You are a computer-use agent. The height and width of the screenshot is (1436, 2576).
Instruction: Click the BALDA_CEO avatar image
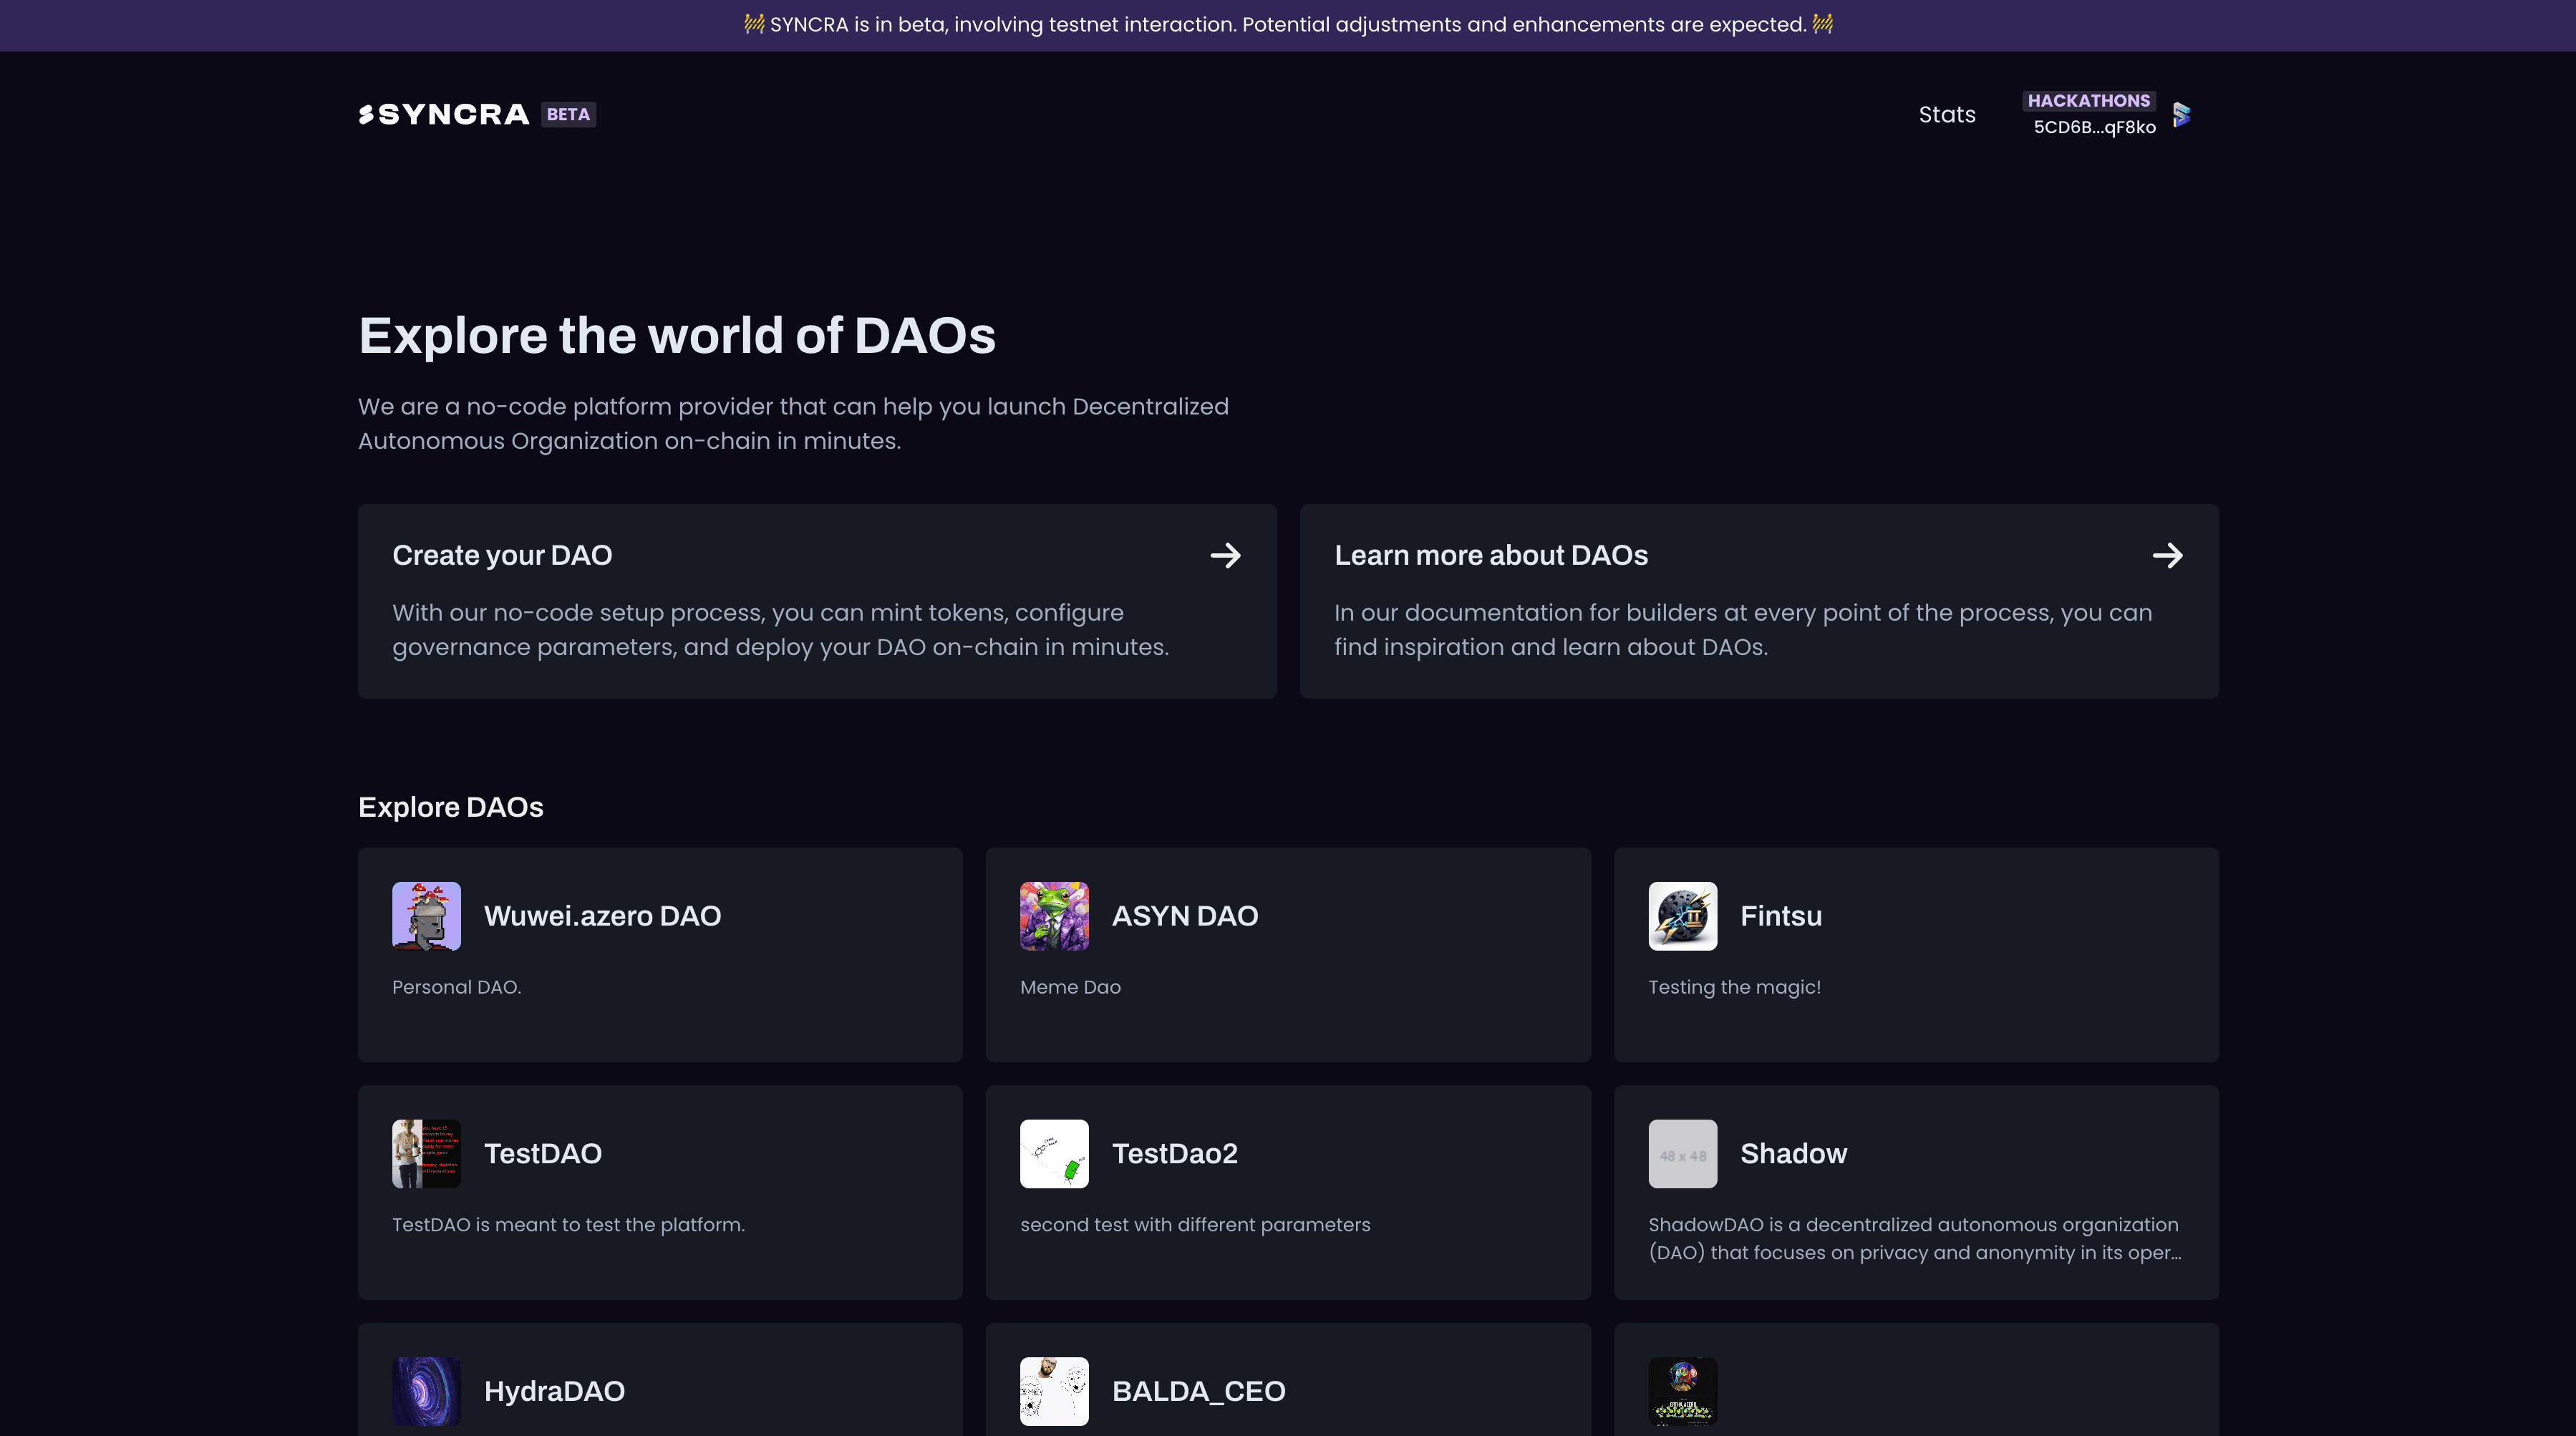coord(1054,1391)
